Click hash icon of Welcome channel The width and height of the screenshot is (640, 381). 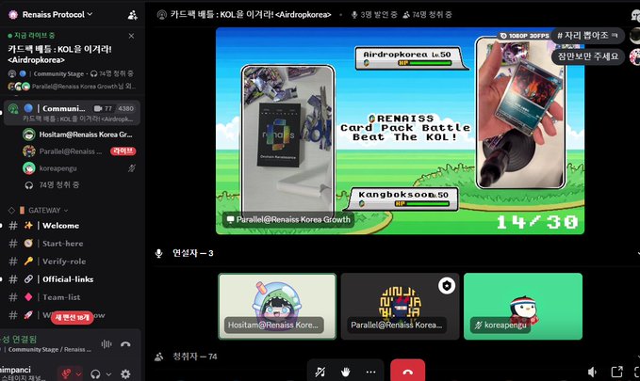pyautogui.click(x=13, y=226)
